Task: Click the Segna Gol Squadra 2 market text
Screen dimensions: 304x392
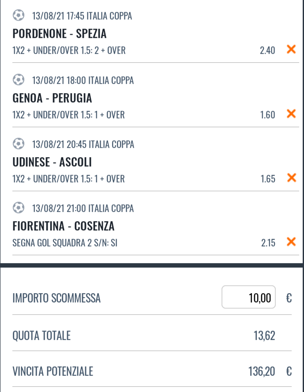Action: point(65,243)
